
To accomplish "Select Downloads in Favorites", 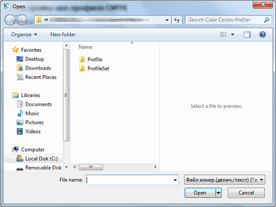I will [x=38, y=68].
